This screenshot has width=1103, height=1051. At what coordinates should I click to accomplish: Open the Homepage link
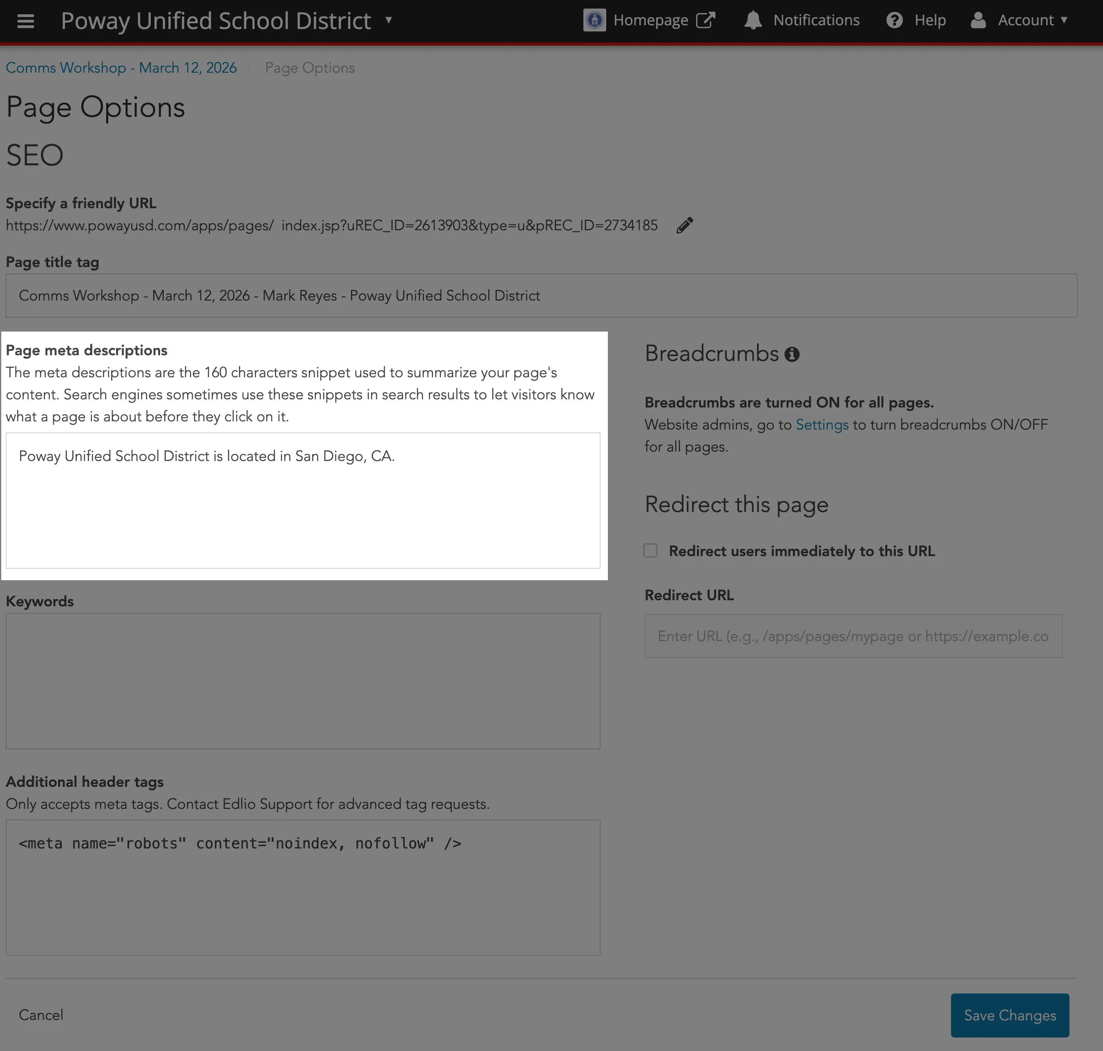coord(650,20)
